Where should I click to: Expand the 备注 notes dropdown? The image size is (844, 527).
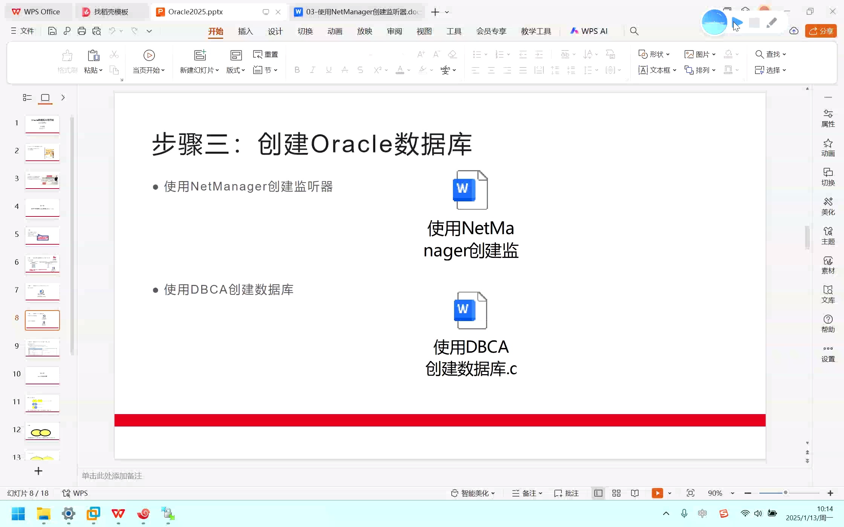(541, 493)
